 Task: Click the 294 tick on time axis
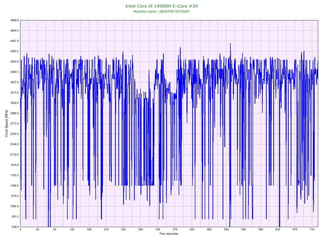coord(140,229)
